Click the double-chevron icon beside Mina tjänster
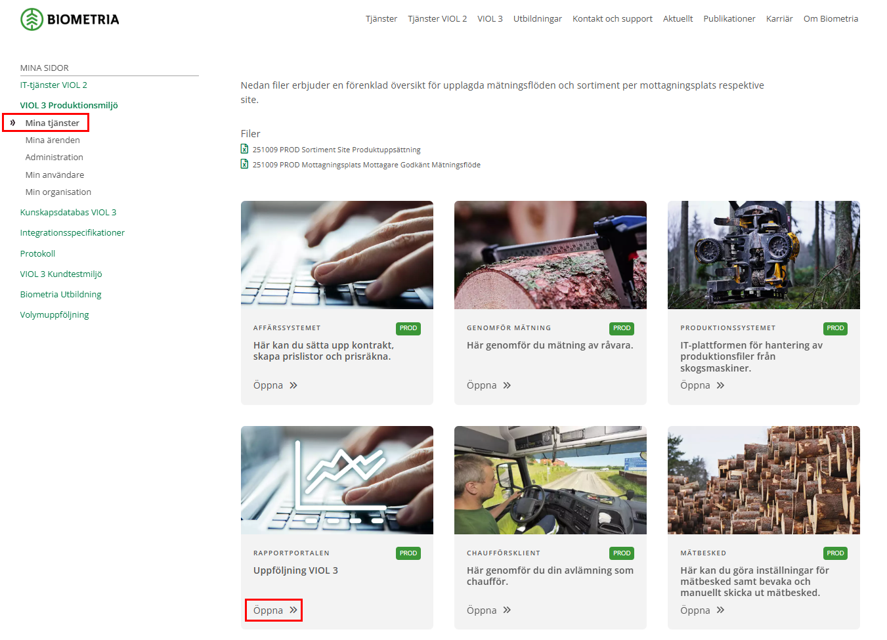Screen dimensions: 887x640 (12, 123)
